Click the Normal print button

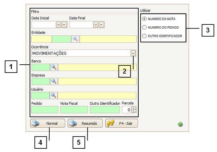(47, 123)
